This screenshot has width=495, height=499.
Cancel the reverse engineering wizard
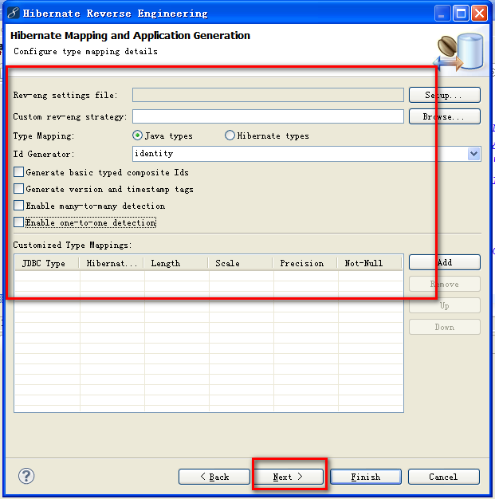[x=443, y=477]
